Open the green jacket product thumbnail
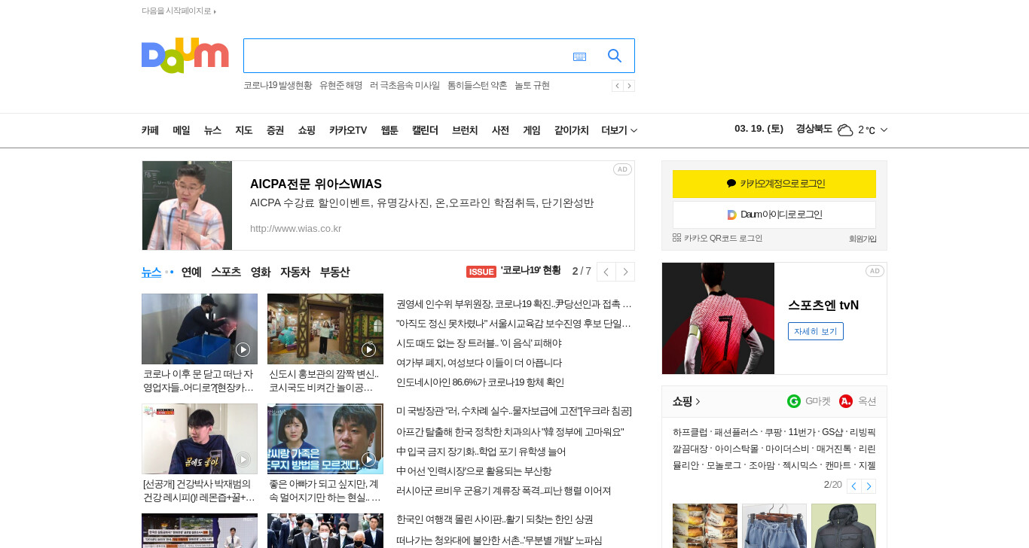Viewport: 1029px width, 548px height. [844, 525]
